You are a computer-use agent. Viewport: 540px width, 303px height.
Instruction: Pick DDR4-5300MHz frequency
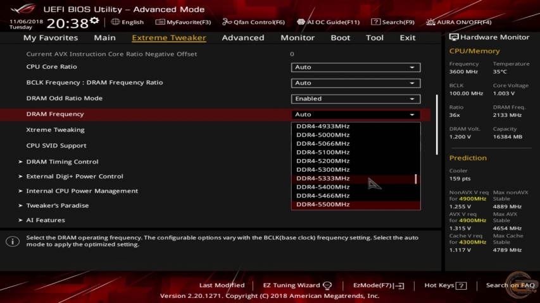point(355,170)
